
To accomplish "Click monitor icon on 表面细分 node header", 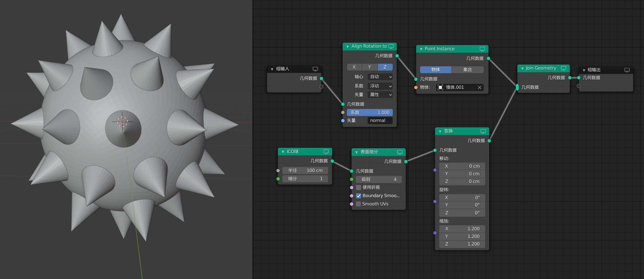I will 400,152.
